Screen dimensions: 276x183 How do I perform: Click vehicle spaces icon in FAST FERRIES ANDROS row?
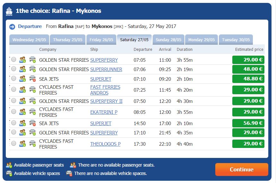(x=32, y=90)
